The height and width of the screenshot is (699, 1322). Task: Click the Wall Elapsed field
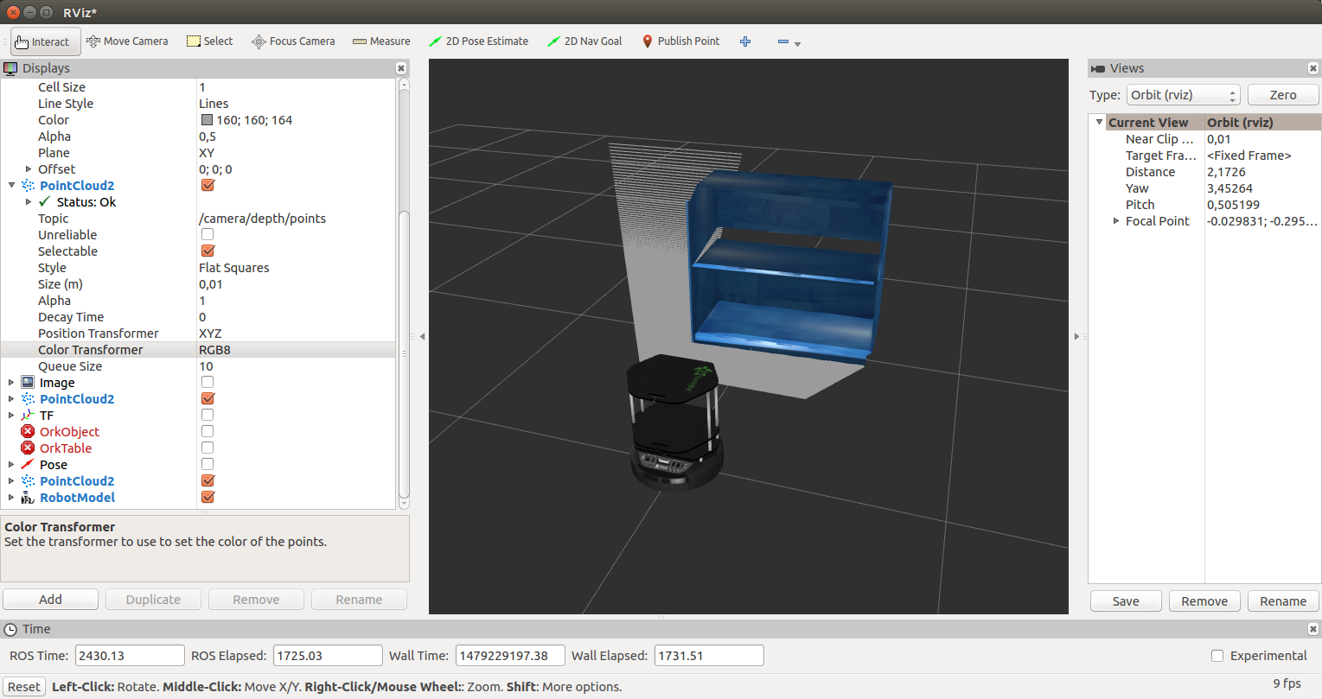(x=709, y=656)
